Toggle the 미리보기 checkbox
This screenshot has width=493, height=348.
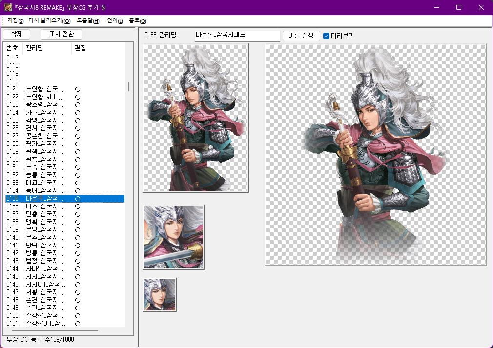pos(326,36)
